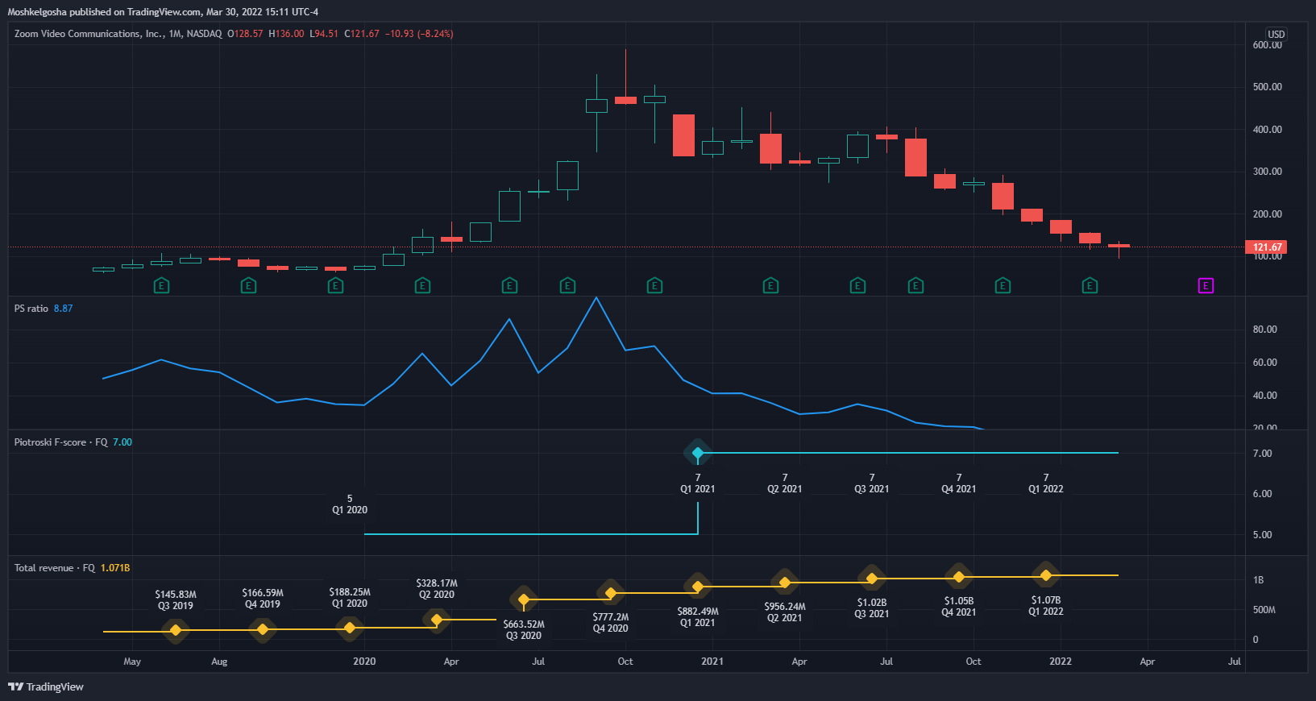
Task: Click the $1.02B Q3 2021 revenue label
Action: [x=872, y=608]
